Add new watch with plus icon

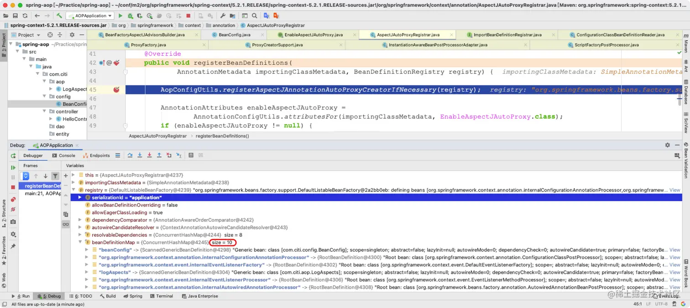pos(66,175)
